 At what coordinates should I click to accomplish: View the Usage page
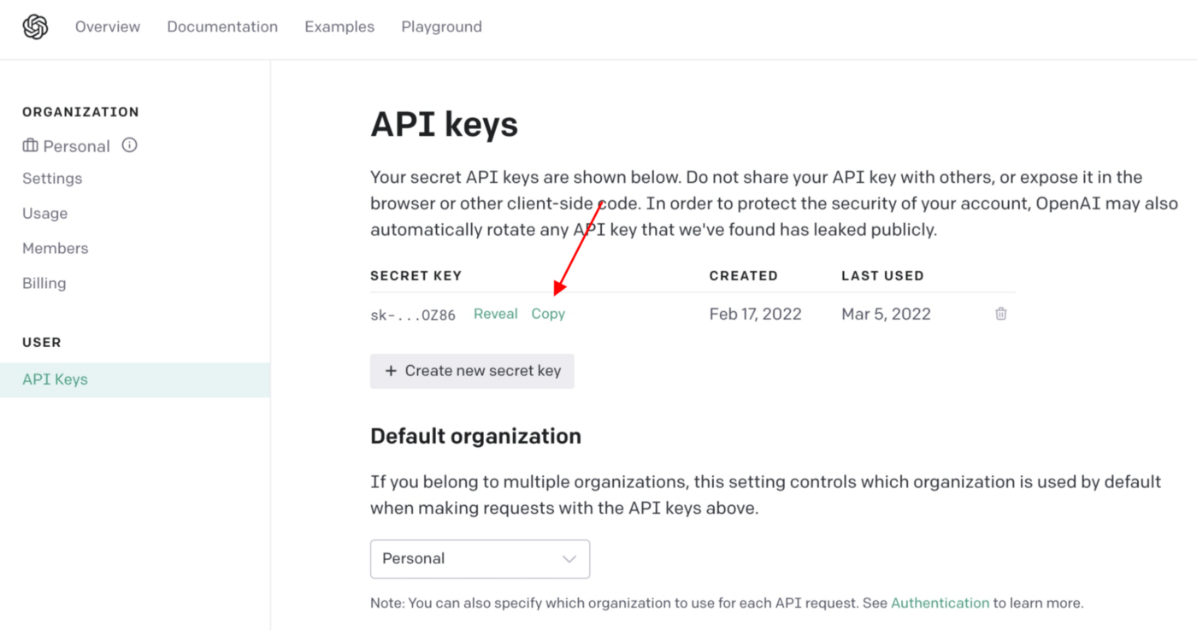(x=44, y=214)
